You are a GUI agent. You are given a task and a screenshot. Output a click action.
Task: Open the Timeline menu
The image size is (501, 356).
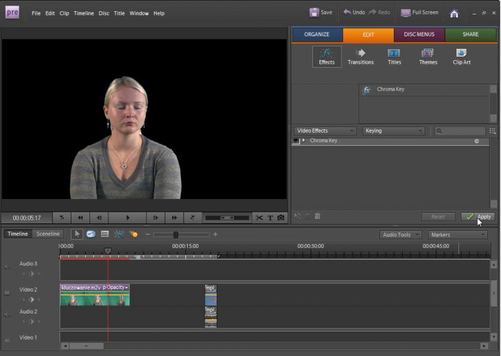(83, 13)
